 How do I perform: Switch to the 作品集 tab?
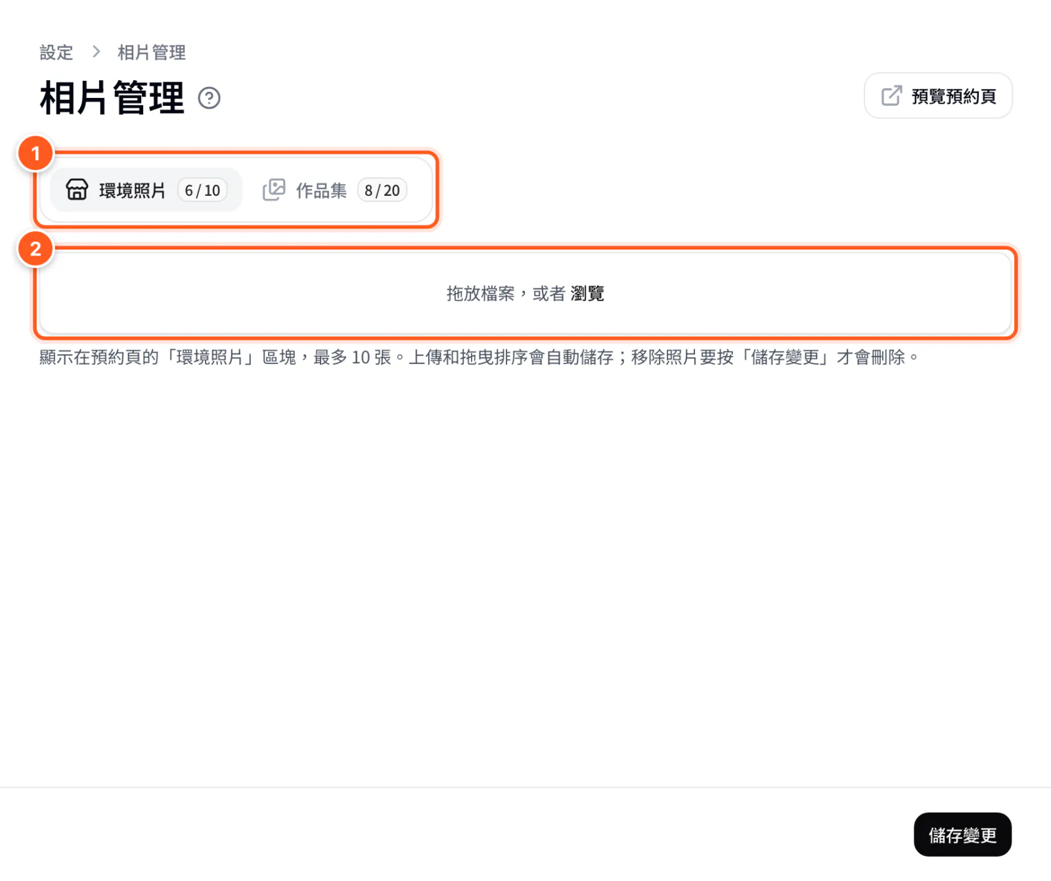coord(335,191)
